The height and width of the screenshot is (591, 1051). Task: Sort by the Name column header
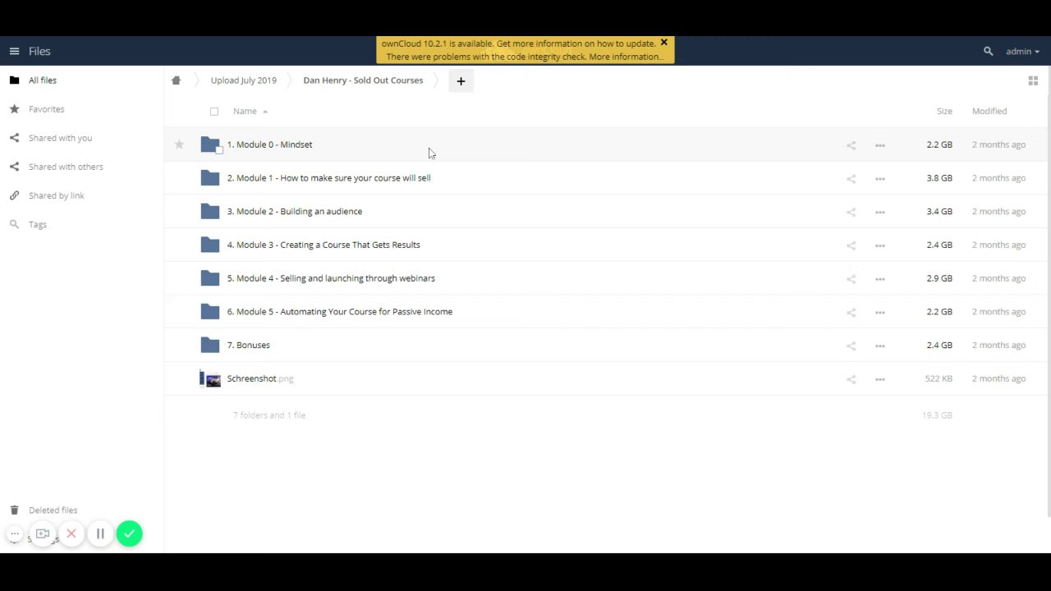(x=245, y=111)
